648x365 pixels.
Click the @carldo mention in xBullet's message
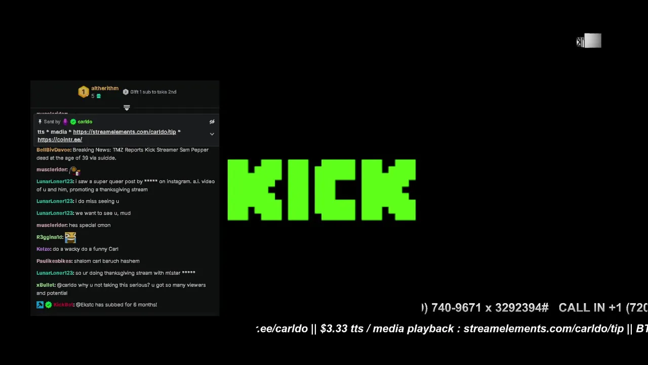66,285
